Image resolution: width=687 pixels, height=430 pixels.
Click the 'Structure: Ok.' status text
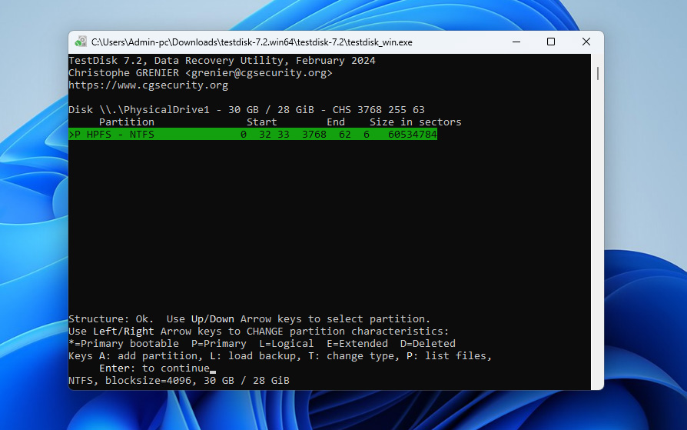111,319
